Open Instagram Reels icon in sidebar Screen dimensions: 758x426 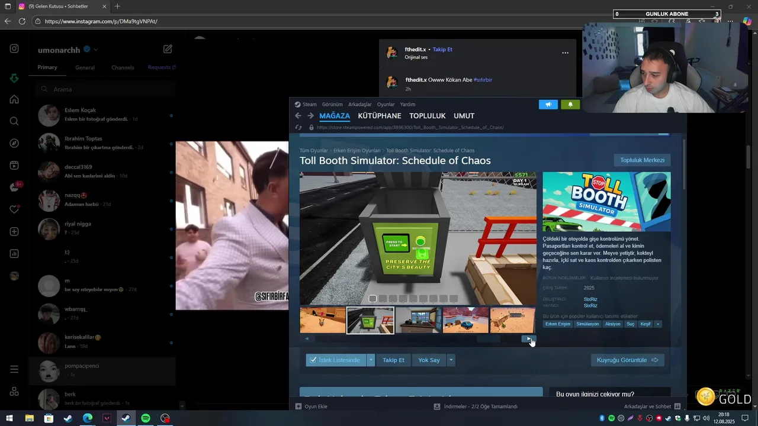(14, 166)
